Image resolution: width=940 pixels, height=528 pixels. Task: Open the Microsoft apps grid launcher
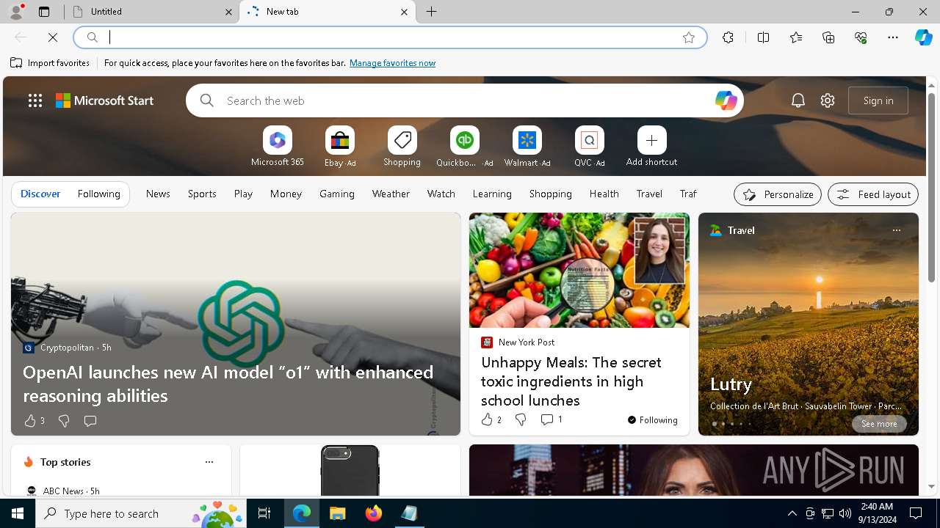click(35, 100)
